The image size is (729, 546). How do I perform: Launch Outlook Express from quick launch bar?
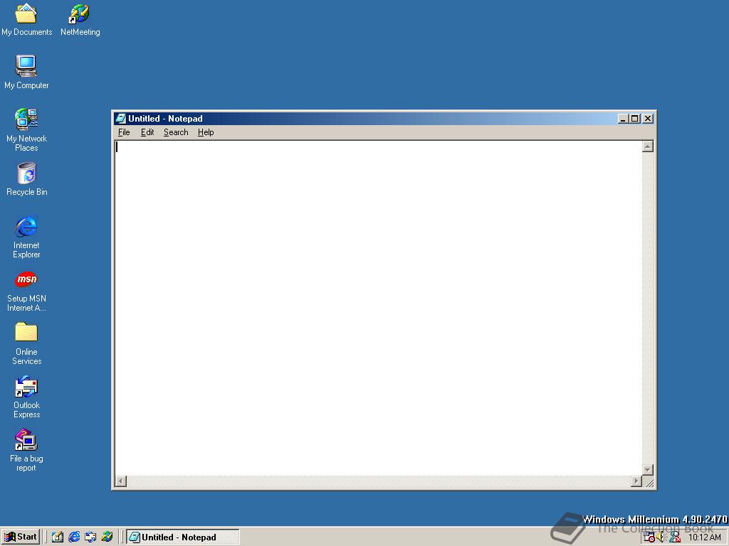pyautogui.click(x=90, y=537)
